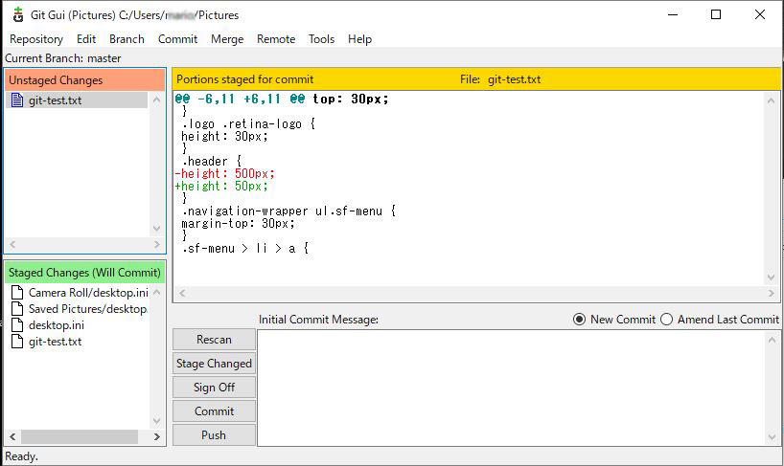Viewport: 784px width, 466px height.
Task: Select Camera Roll/desktop.ini in staged list
Action: [88, 293]
